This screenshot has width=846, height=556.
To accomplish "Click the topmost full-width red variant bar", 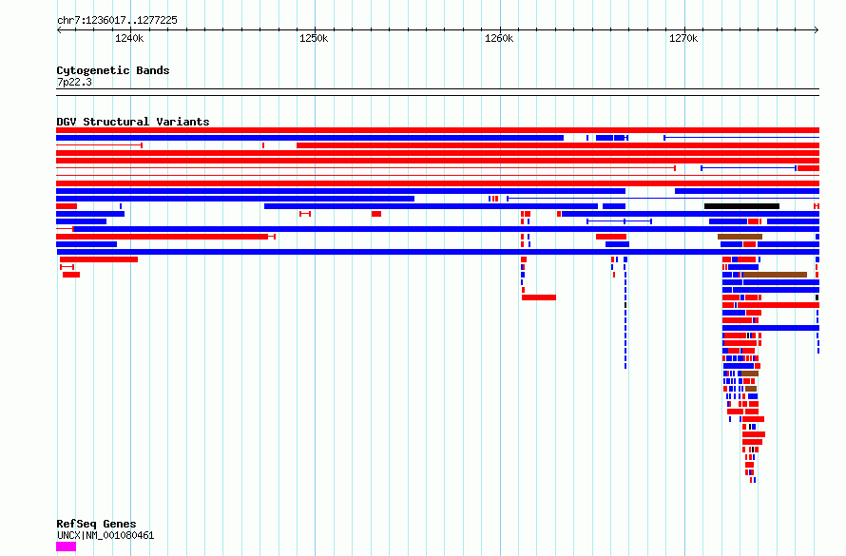I will [437, 130].
